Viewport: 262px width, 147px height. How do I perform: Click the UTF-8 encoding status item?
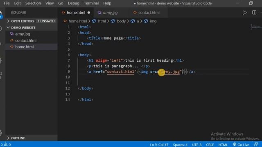196,145
